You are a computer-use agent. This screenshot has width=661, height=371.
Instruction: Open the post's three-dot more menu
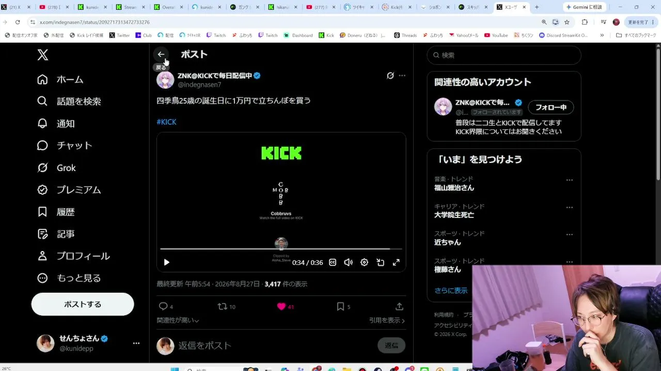tap(402, 76)
